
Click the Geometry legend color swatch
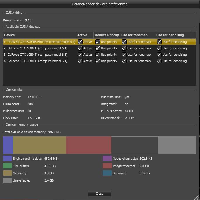point(7,173)
